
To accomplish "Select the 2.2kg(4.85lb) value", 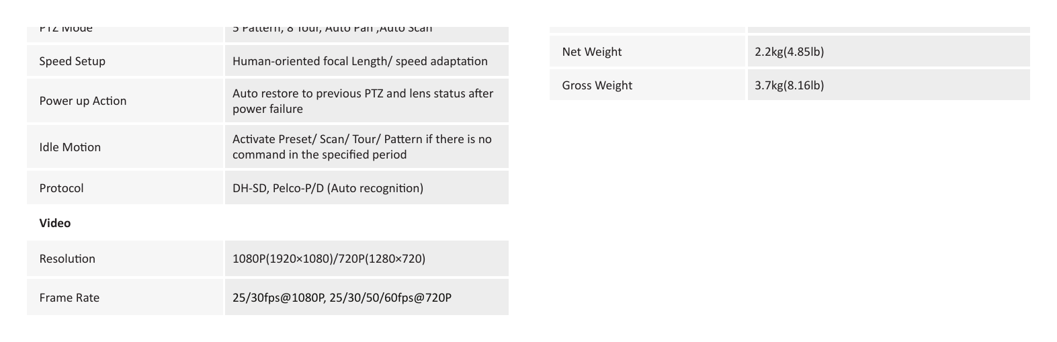I will [x=789, y=52].
